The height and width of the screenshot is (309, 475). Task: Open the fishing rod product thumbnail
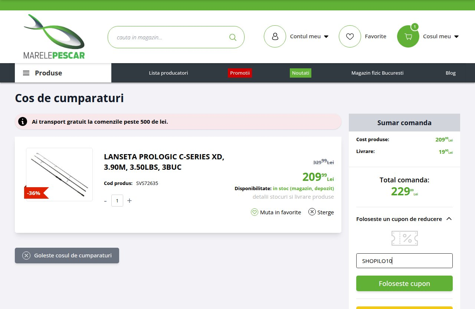click(59, 175)
